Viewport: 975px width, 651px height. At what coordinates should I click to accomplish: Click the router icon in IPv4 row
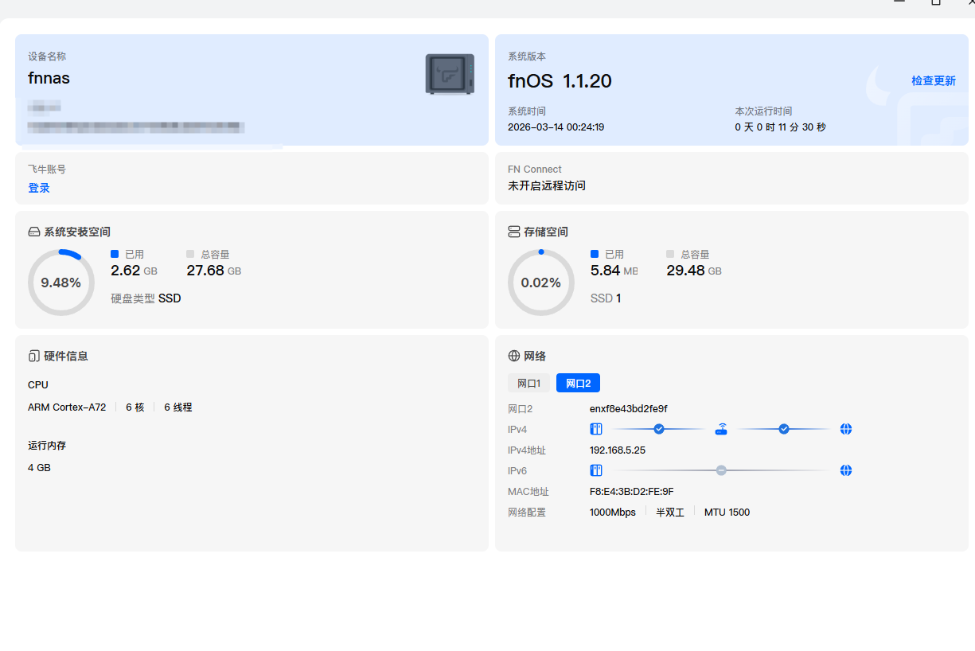[721, 429]
